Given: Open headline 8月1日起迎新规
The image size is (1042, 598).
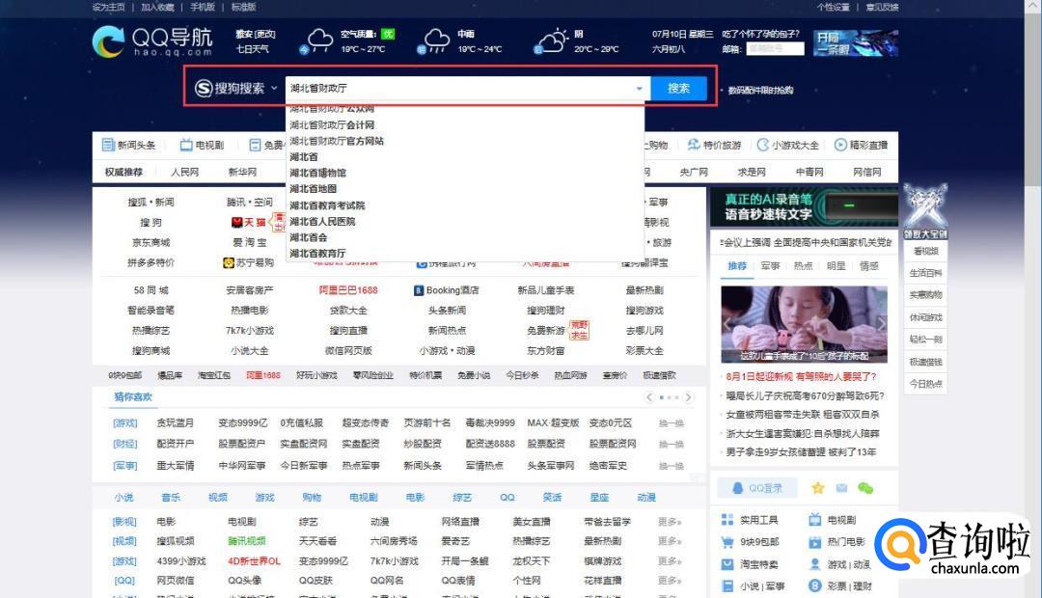Looking at the screenshot, I should pyautogui.click(x=801, y=376).
